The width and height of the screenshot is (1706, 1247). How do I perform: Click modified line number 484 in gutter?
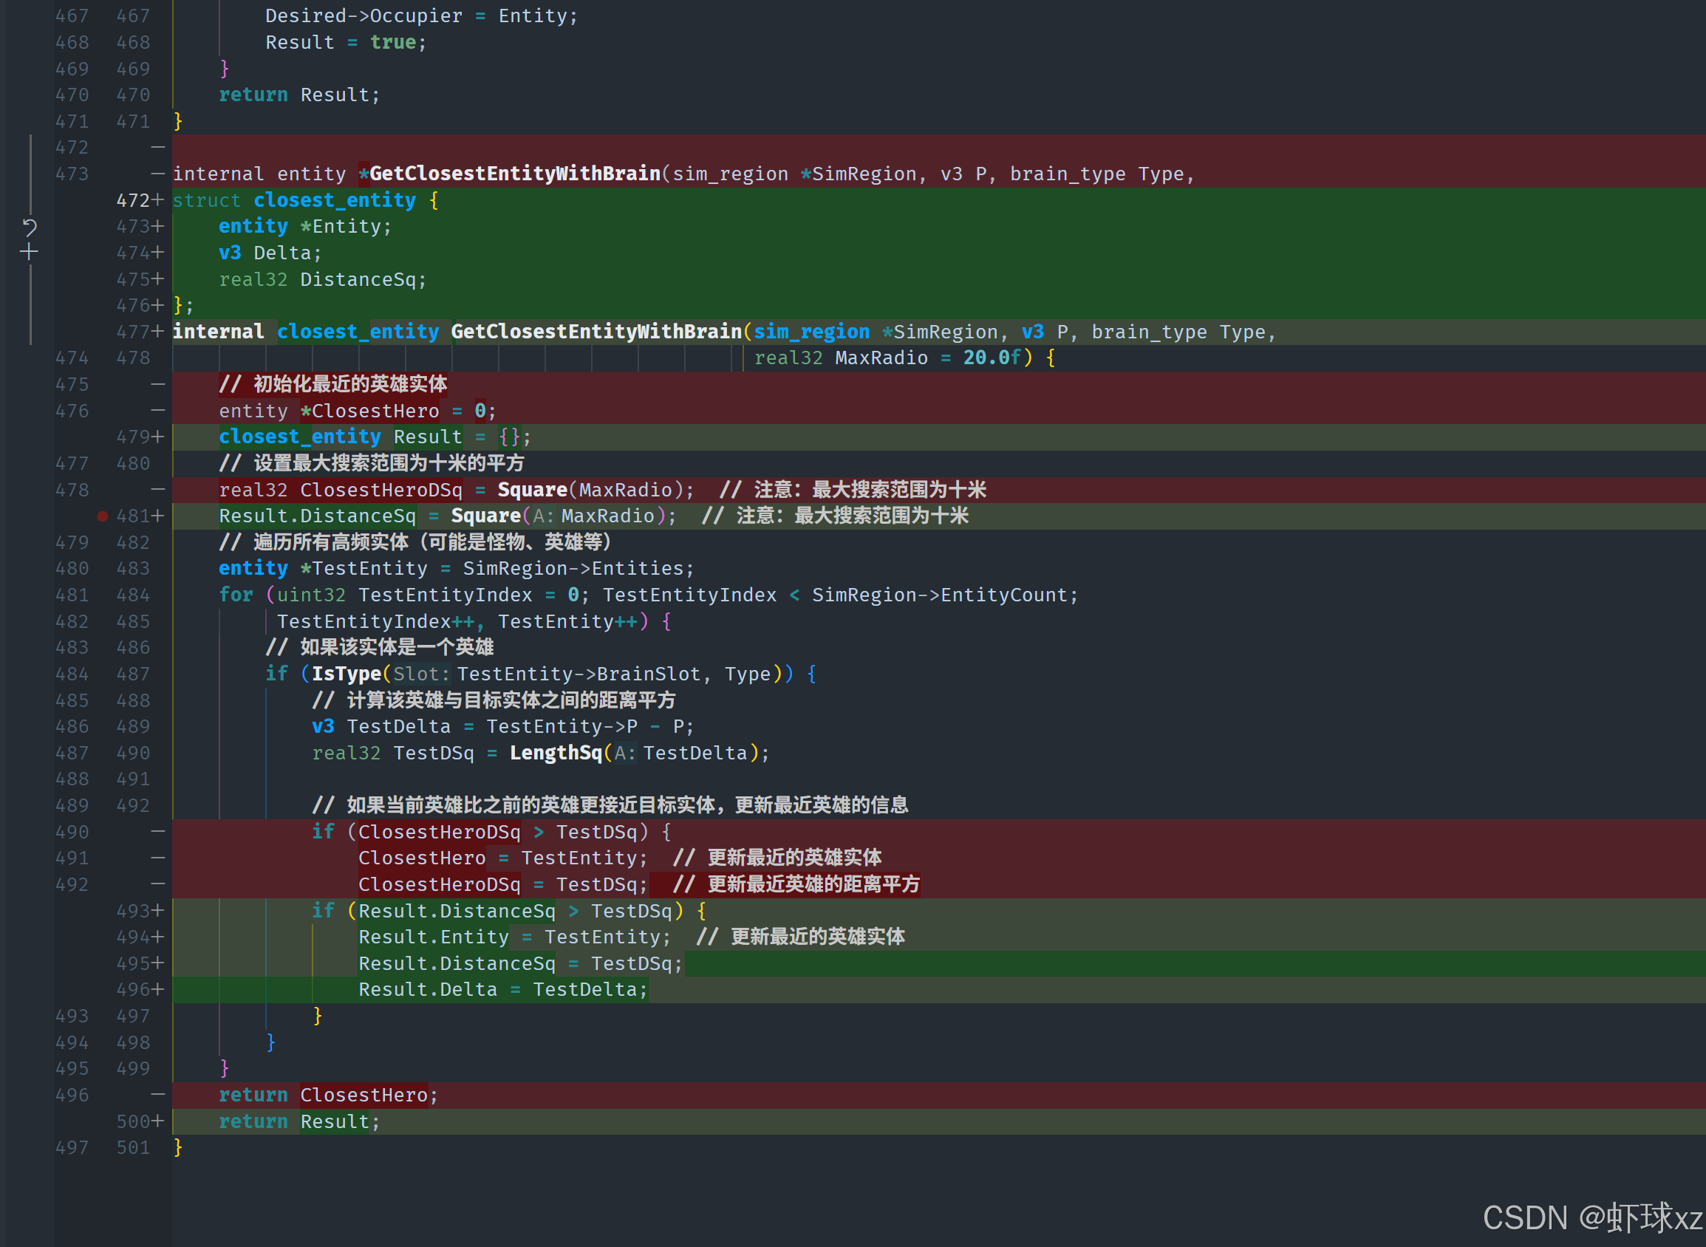[x=133, y=595]
